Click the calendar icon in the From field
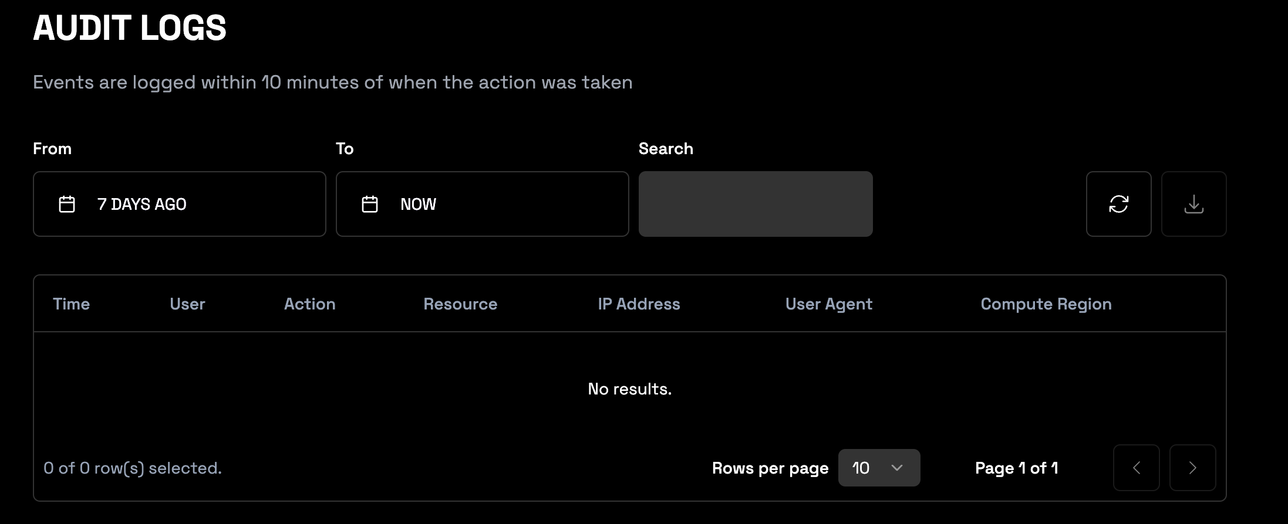The width and height of the screenshot is (1288, 524). 67,204
